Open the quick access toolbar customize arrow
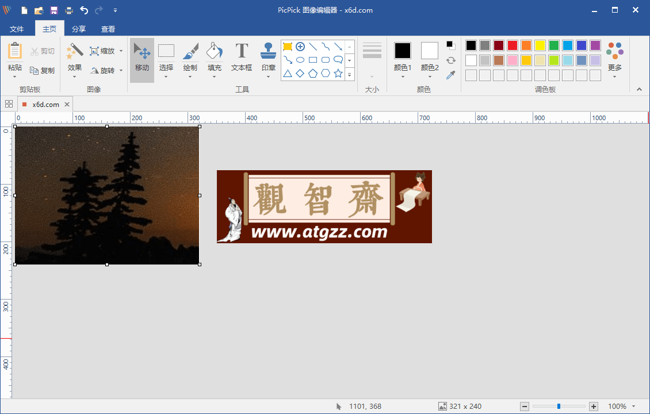 click(115, 10)
